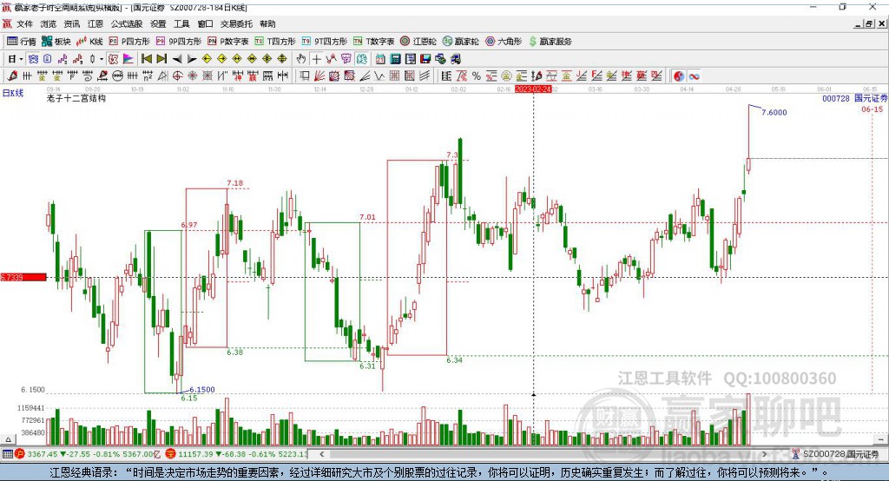
Task: Toggle the crosshair cursor tool
Action: click(317, 59)
